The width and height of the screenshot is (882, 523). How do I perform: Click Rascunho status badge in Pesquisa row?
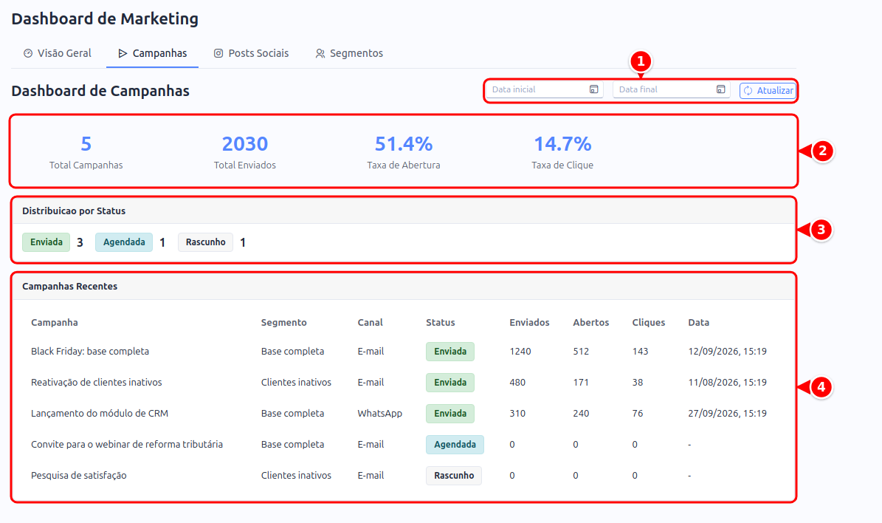tap(453, 475)
